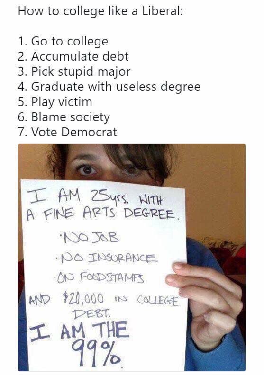Click the line "6. Blame society"
This screenshot has width=264, height=375.
pos(64,117)
